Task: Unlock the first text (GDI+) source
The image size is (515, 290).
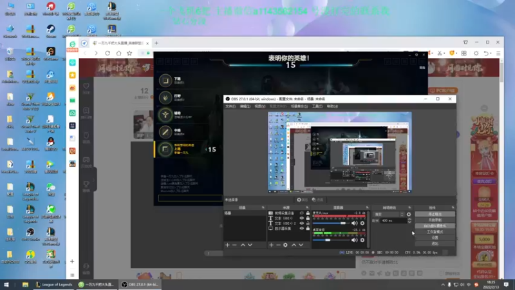Action: (x=308, y=218)
